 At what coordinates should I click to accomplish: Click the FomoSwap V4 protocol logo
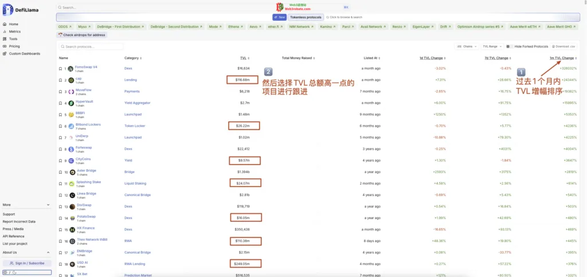(x=71, y=68)
